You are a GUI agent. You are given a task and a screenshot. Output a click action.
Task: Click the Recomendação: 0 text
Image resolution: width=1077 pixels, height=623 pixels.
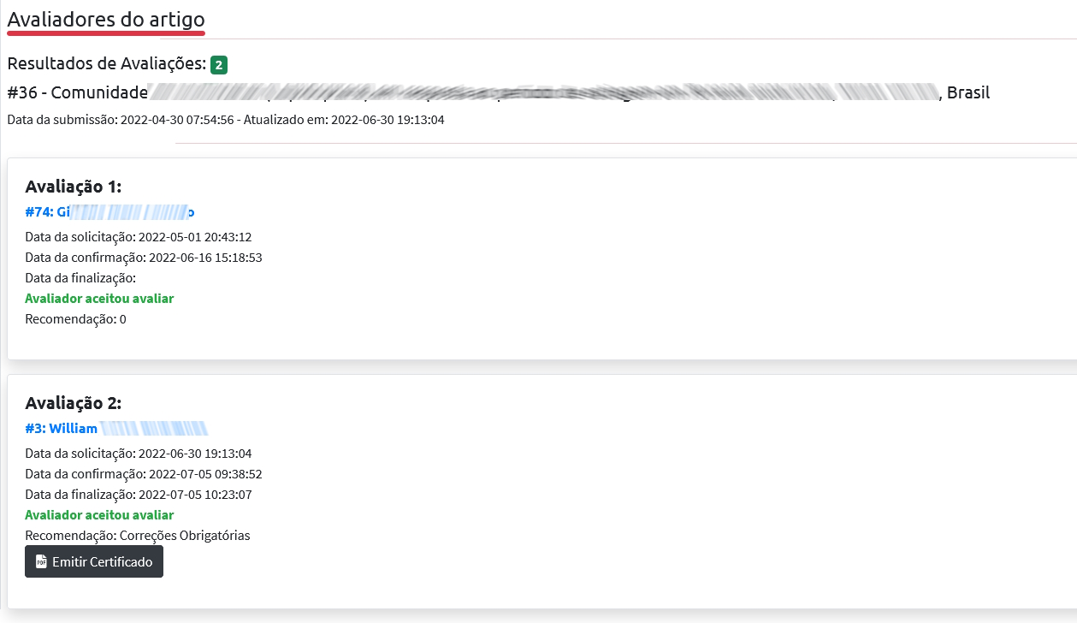pyautogui.click(x=75, y=319)
